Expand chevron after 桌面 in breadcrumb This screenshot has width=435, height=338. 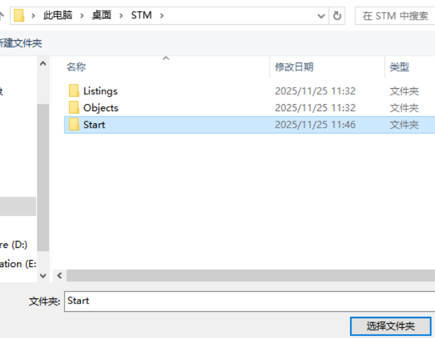(x=121, y=15)
